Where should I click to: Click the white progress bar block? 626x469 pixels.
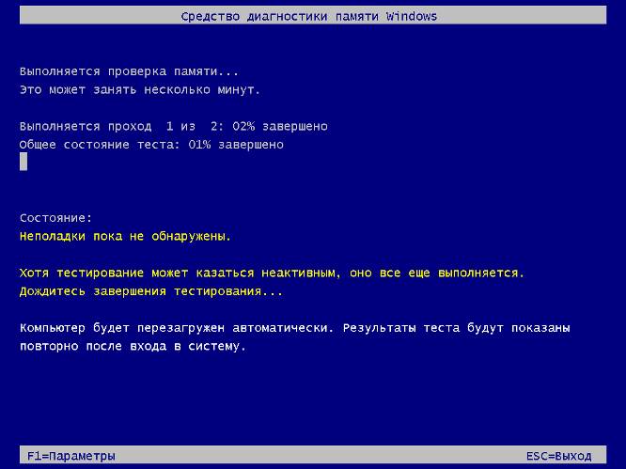(x=23, y=162)
